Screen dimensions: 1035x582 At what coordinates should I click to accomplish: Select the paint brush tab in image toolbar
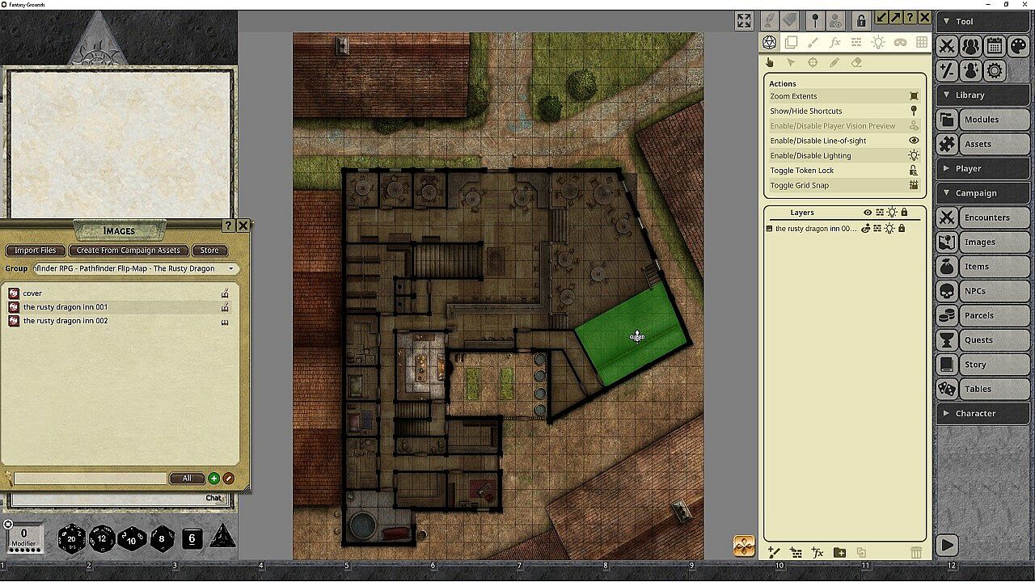[813, 42]
